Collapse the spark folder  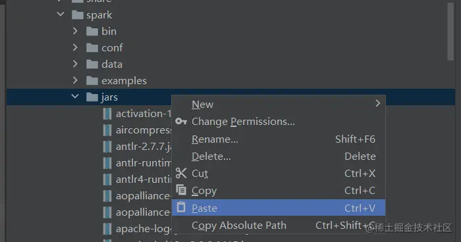pos(61,14)
